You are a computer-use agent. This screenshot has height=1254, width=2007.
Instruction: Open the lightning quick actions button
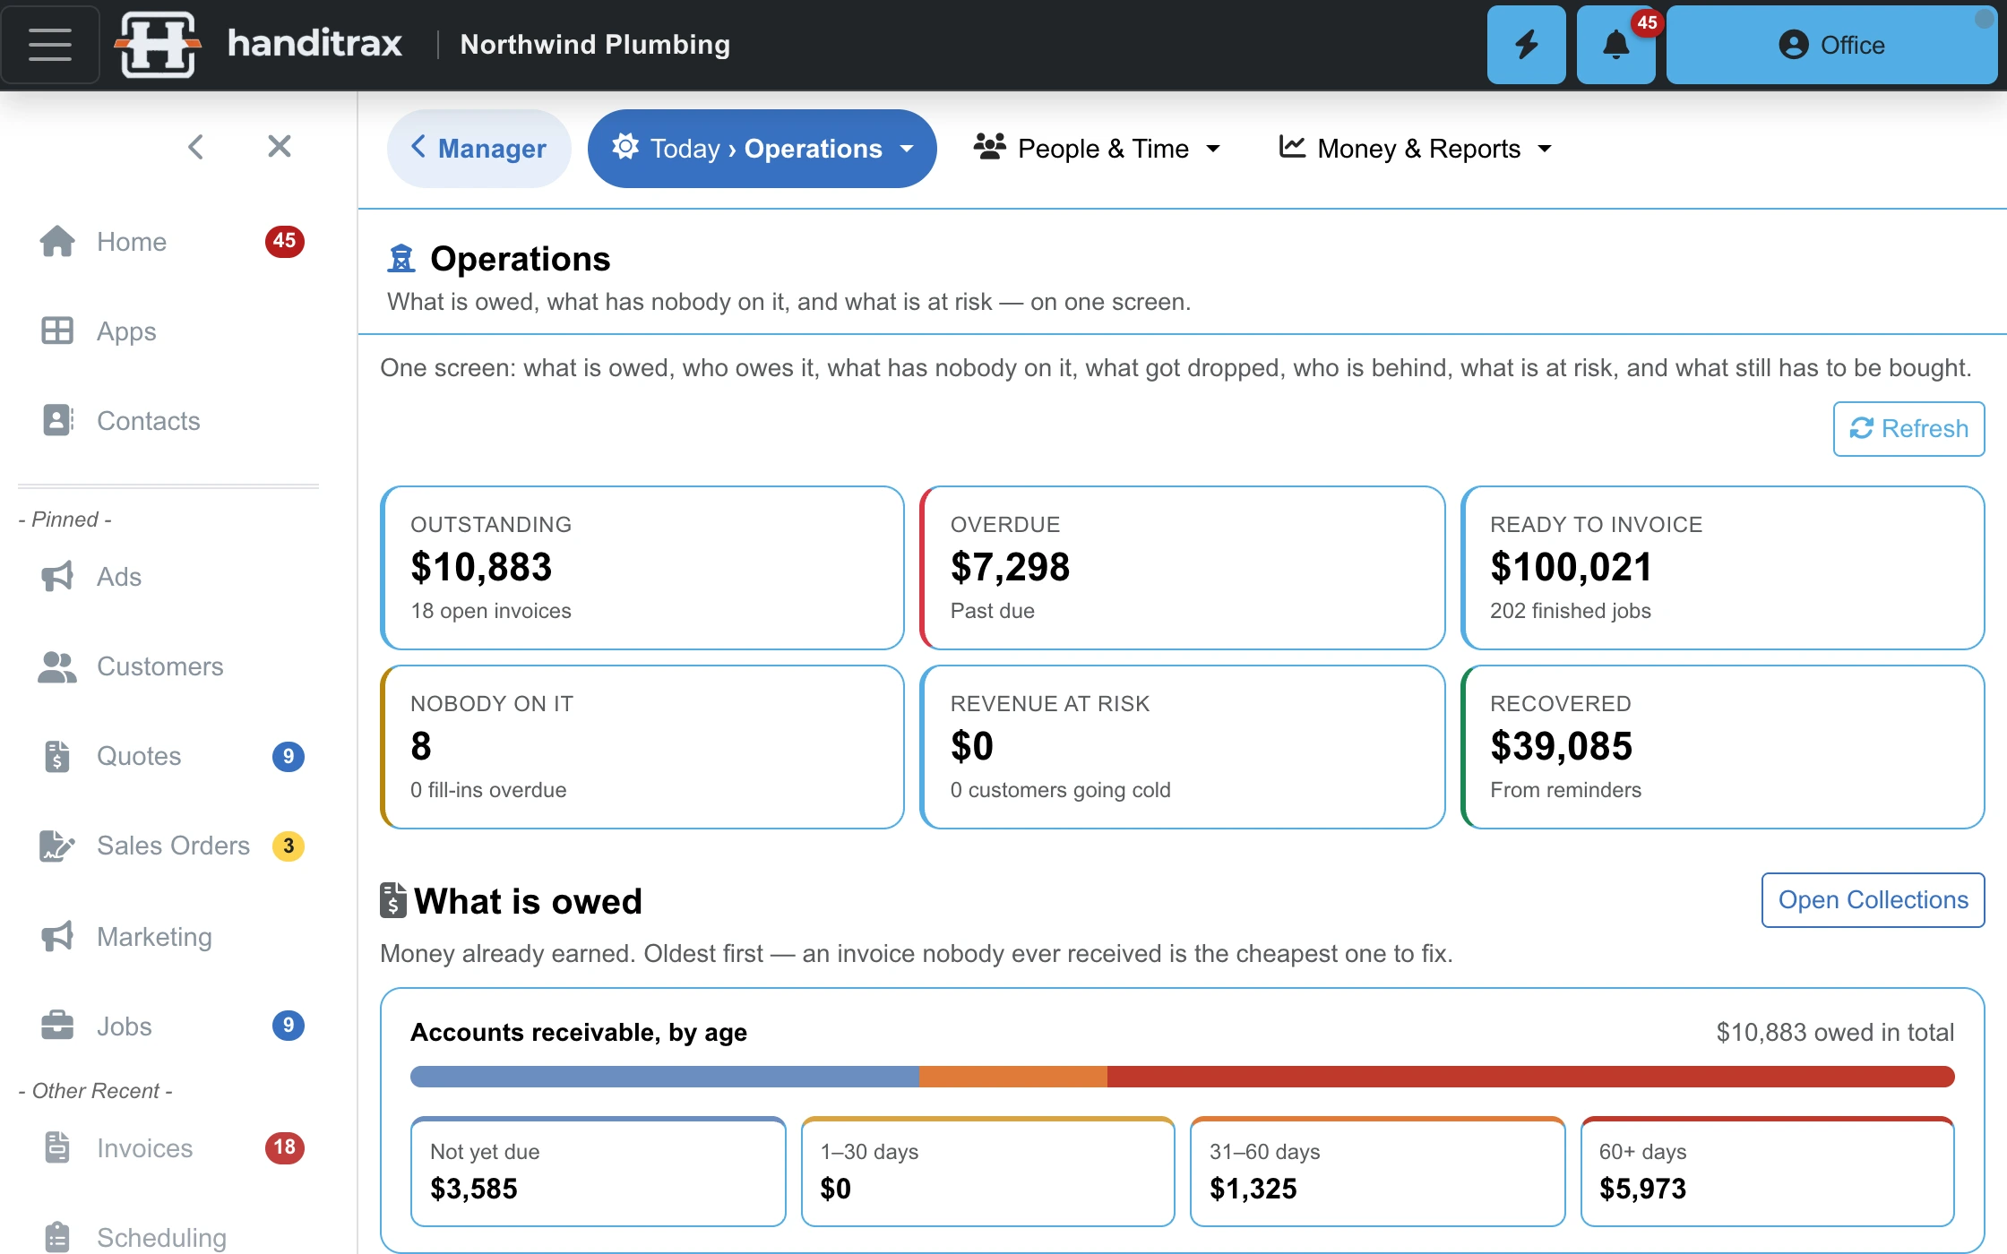tap(1526, 45)
